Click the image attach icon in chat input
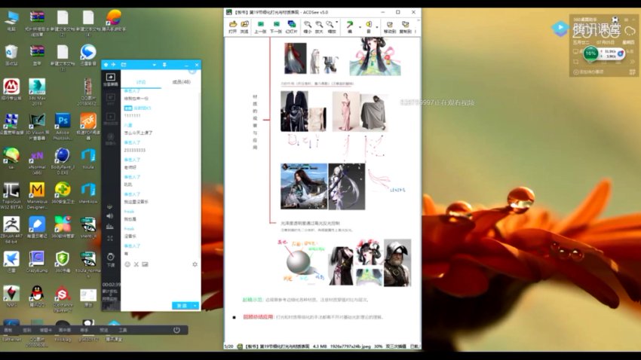The width and height of the screenshot is (641, 360). click(145, 264)
